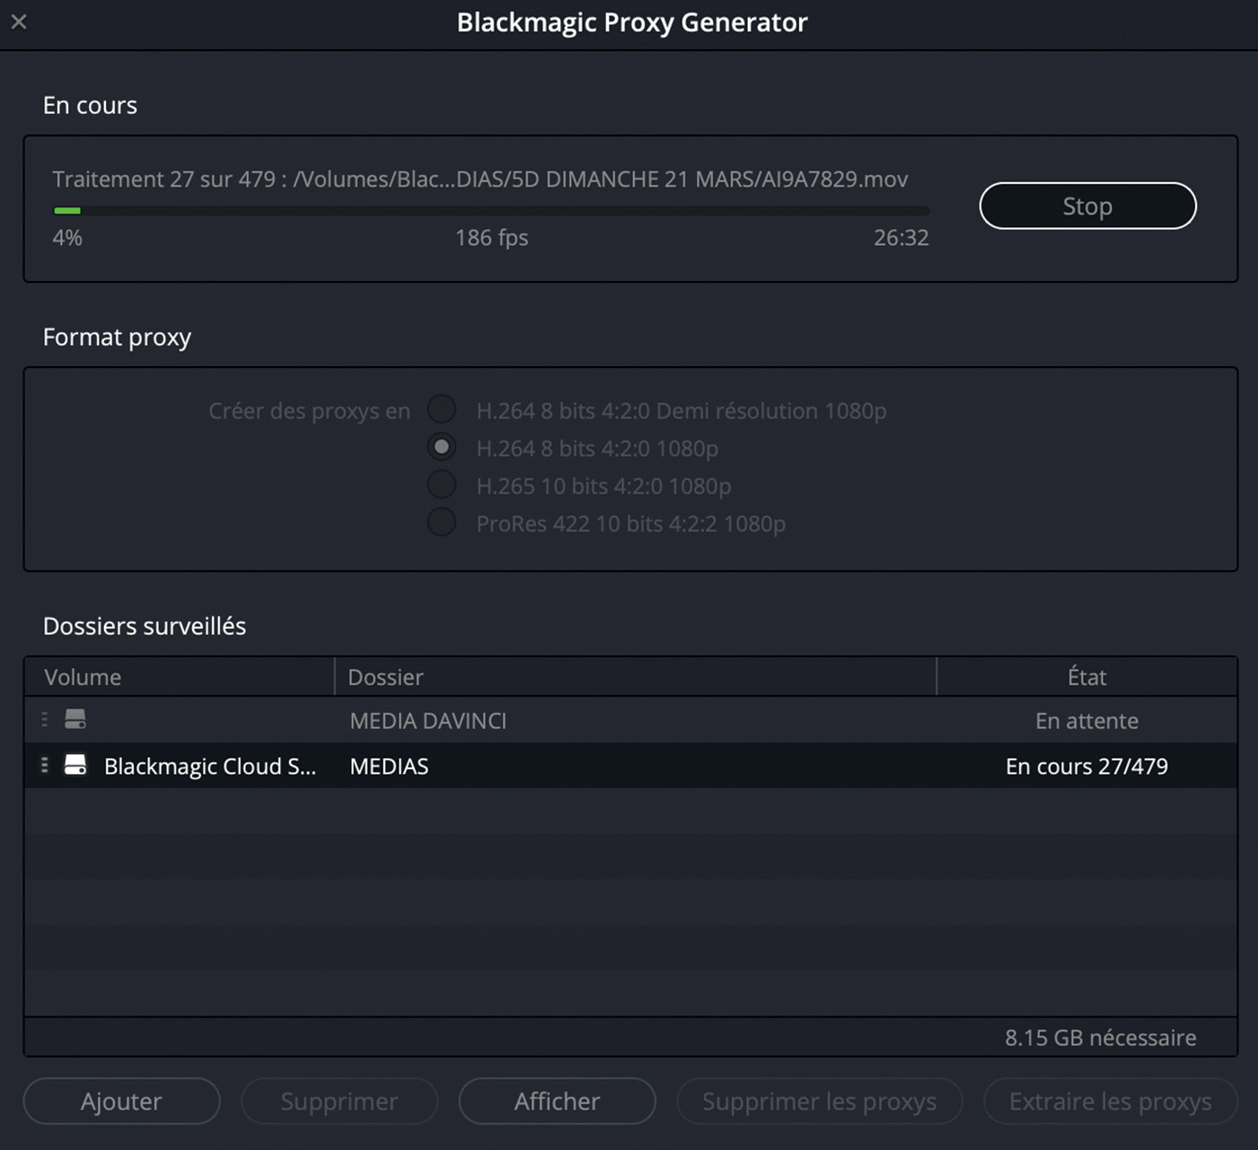This screenshot has width=1258, height=1150.
Task: Stop the current proxy processing
Action: (x=1086, y=206)
